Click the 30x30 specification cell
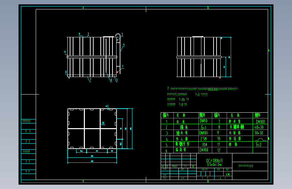Viewport: 292px width, 189px height. 259,133
